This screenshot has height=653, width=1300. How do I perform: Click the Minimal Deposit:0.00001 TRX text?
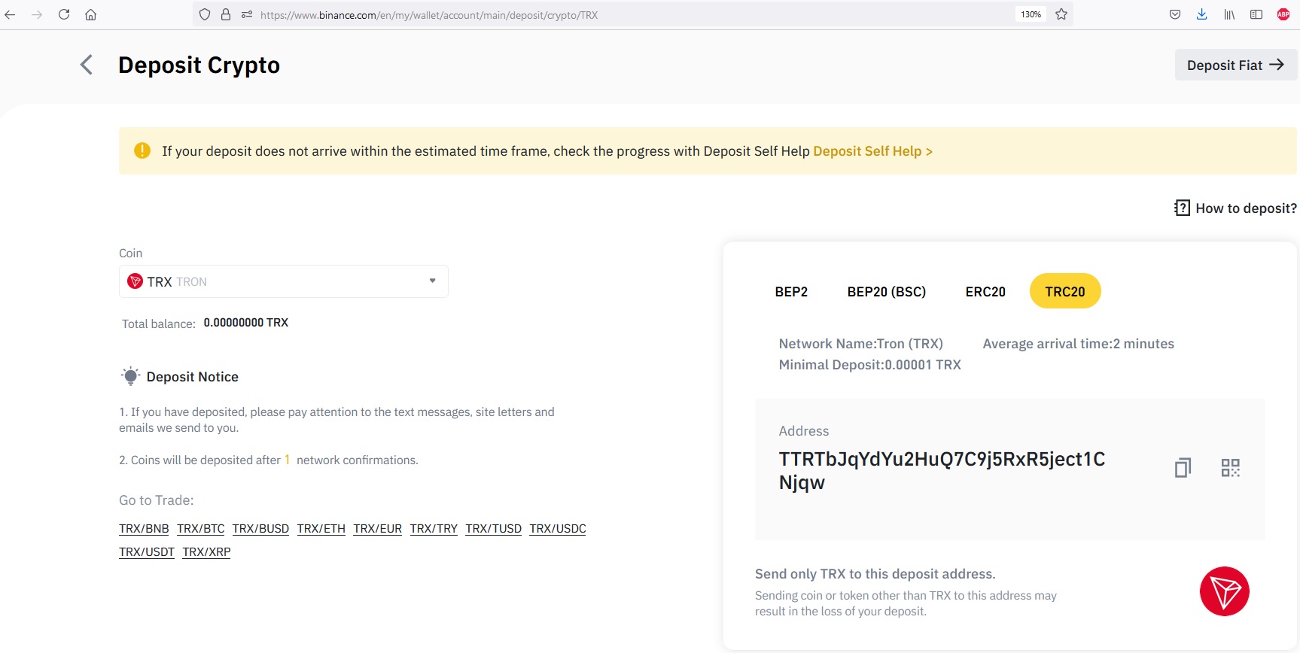click(869, 365)
